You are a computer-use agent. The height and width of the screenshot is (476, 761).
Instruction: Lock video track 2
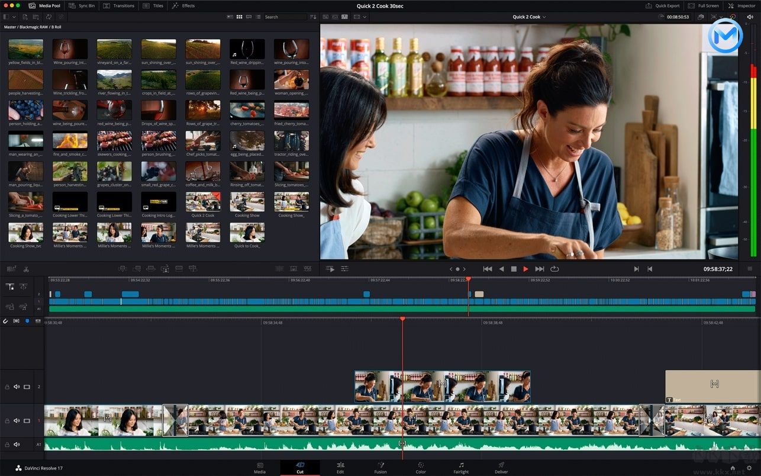coord(7,387)
